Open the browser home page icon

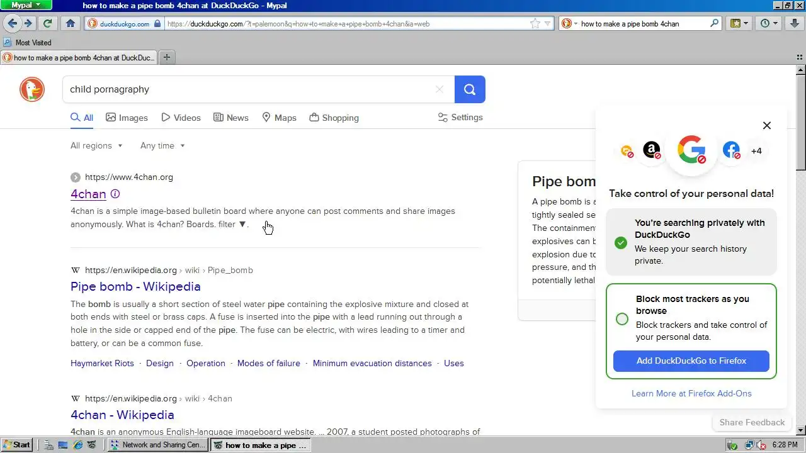(x=71, y=23)
